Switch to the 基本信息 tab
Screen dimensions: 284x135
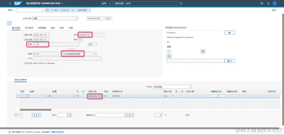point(16,28)
